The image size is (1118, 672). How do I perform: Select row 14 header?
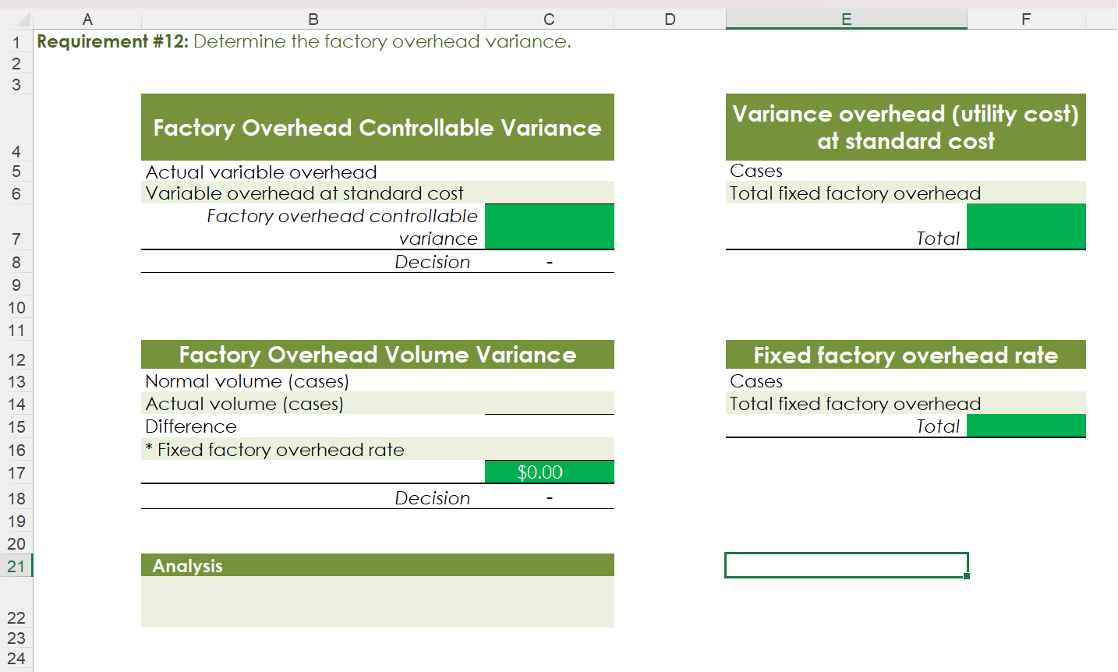point(16,404)
